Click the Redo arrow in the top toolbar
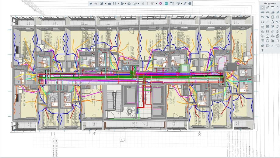280x158 pixels. (x=96, y=4)
